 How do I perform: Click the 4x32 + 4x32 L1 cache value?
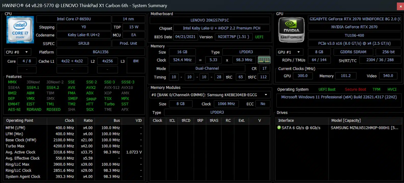click(x=72, y=61)
